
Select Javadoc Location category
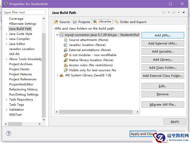point(22,49)
